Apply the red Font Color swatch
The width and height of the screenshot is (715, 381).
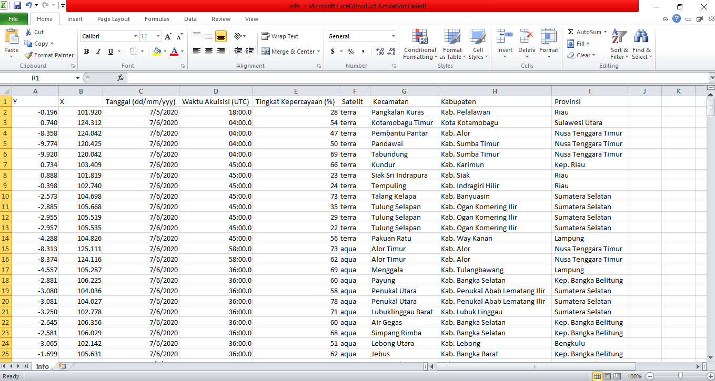tap(174, 52)
